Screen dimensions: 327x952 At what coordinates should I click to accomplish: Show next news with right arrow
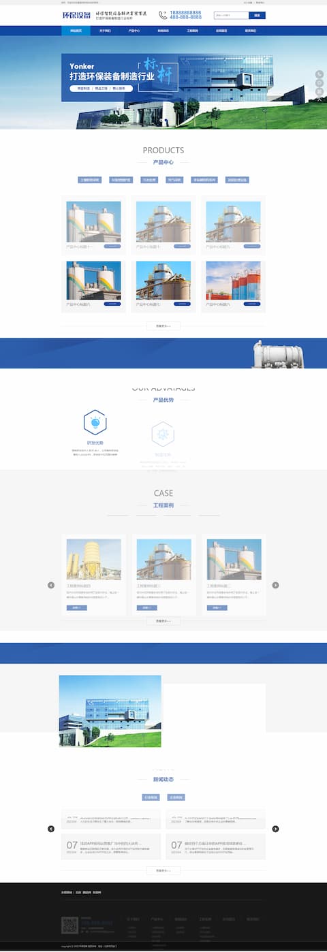tap(275, 829)
